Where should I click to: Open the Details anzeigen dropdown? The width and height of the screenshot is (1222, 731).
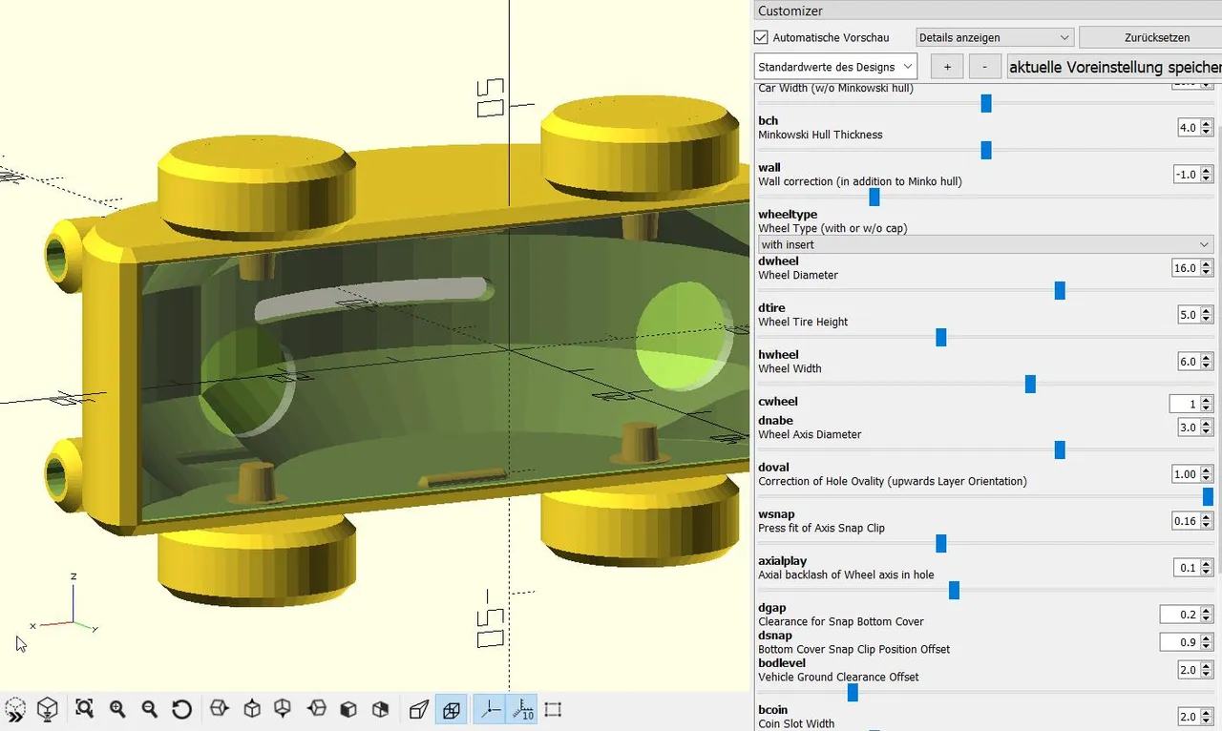click(995, 37)
